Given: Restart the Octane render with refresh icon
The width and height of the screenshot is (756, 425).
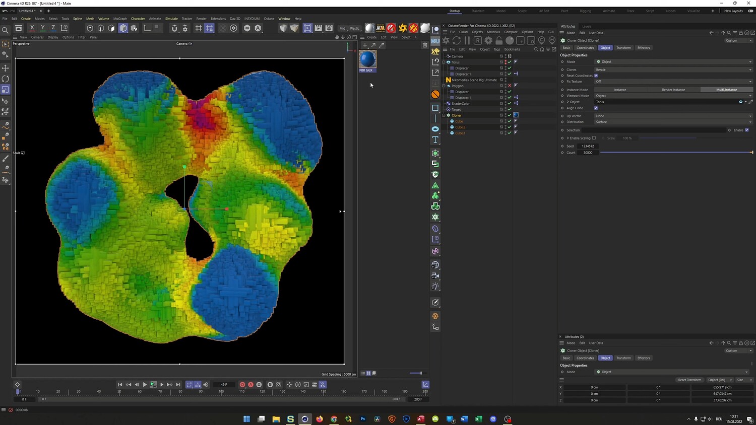Looking at the screenshot, I should [457, 40].
